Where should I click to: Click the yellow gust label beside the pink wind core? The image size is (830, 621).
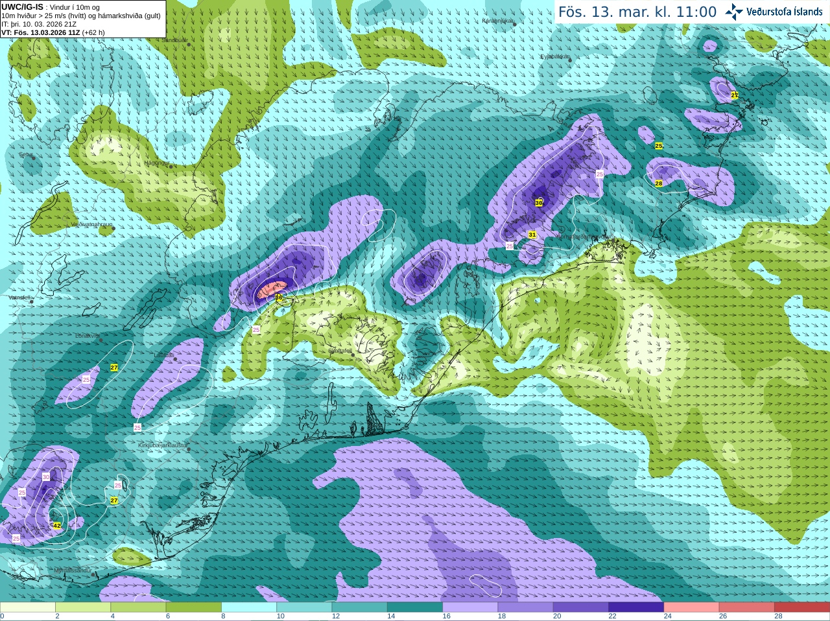[x=279, y=298]
